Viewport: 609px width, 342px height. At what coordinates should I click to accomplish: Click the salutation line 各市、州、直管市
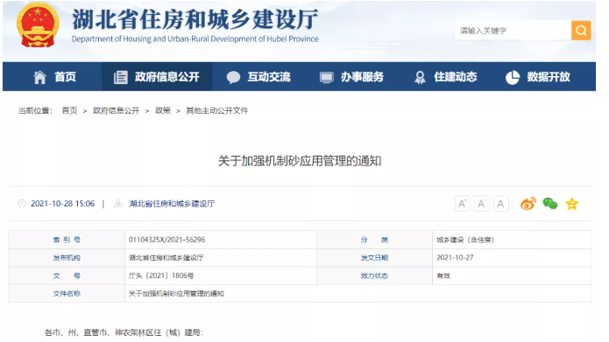tap(124, 332)
